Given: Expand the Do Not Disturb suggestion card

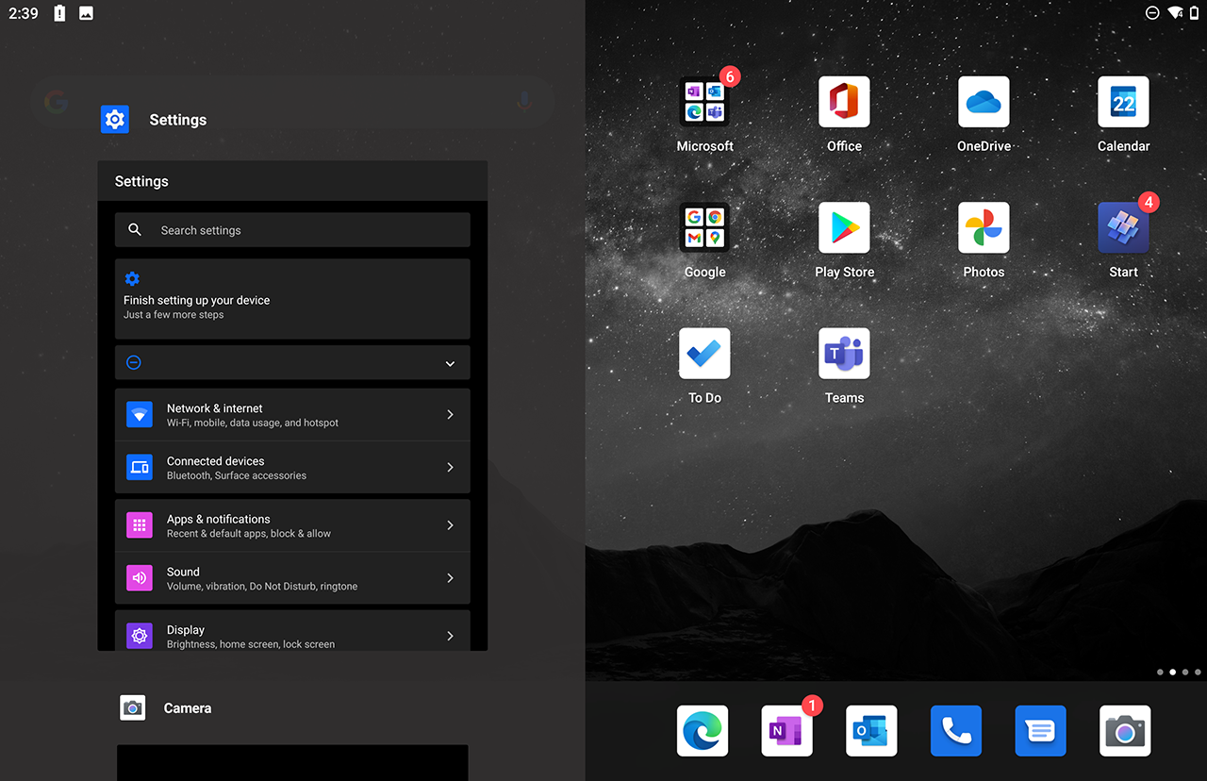Looking at the screenshot, I should click(x=450, y=364).
